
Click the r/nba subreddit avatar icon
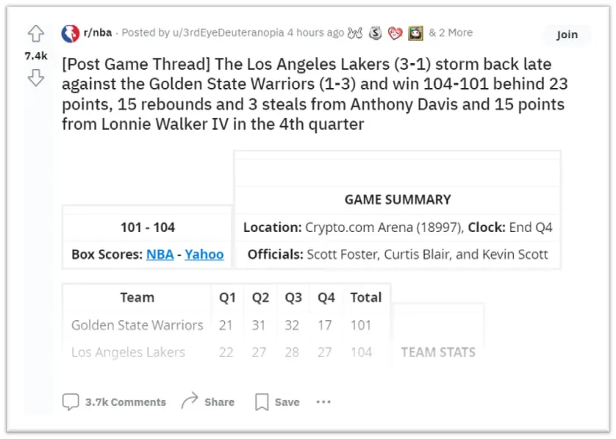(x=71, y=33)
